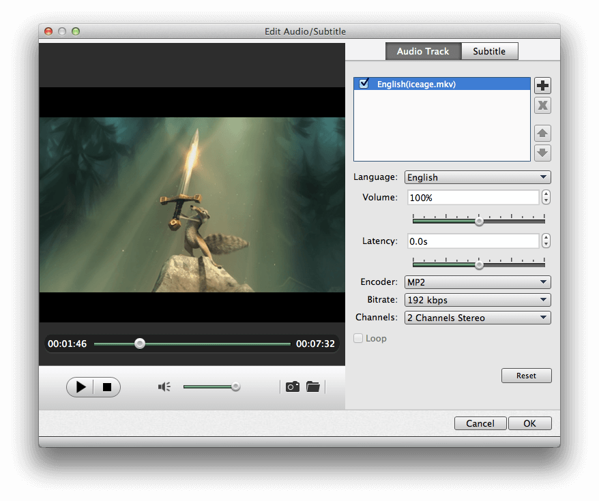Take a snapshot with camera icon
This screenshot has height=501, width=599.
[293, 386]
